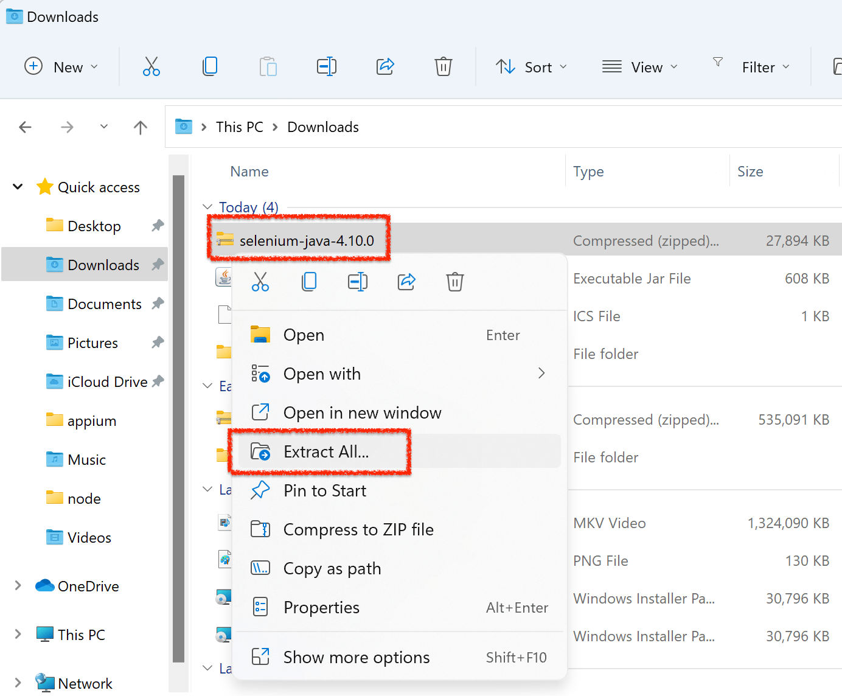Click the trash icon in the context menu
842x696 pixels.
click(x=454, y=281)
